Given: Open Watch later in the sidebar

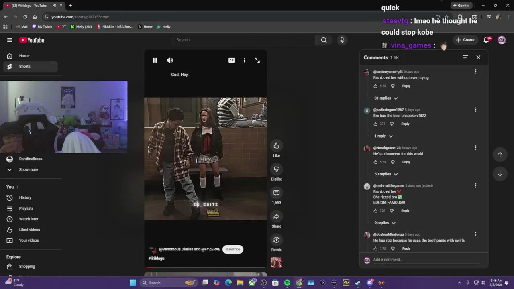Looking at the screenshot, I should [x=31, y=219].
